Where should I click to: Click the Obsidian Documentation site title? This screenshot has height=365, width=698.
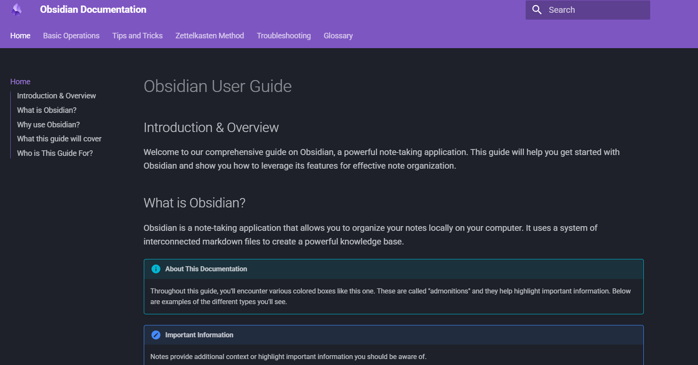[93, 9]
